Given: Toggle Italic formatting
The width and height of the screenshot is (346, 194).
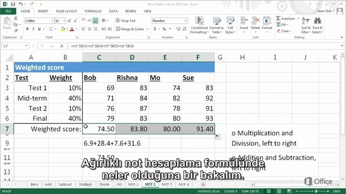Looking at the screenshot, I should click(34, 29).
